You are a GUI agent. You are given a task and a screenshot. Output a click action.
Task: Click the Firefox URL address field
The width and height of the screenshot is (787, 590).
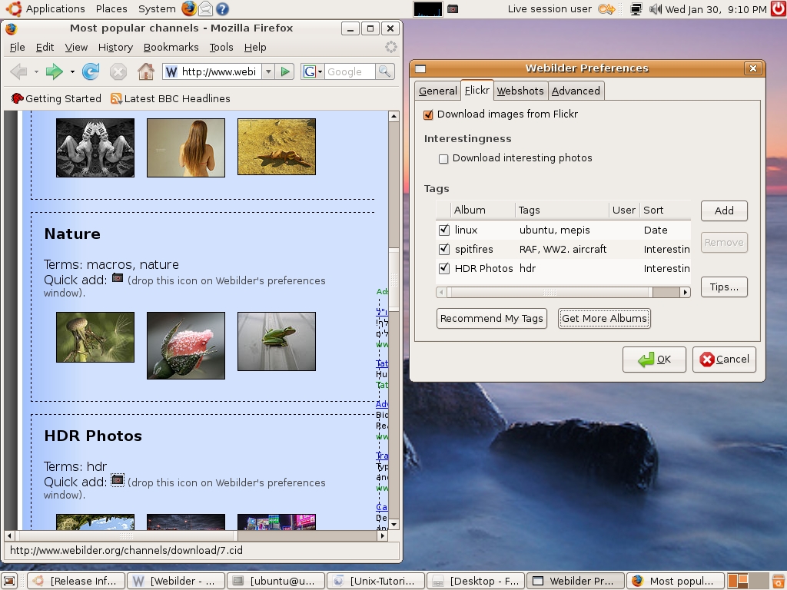coord(219,71)
